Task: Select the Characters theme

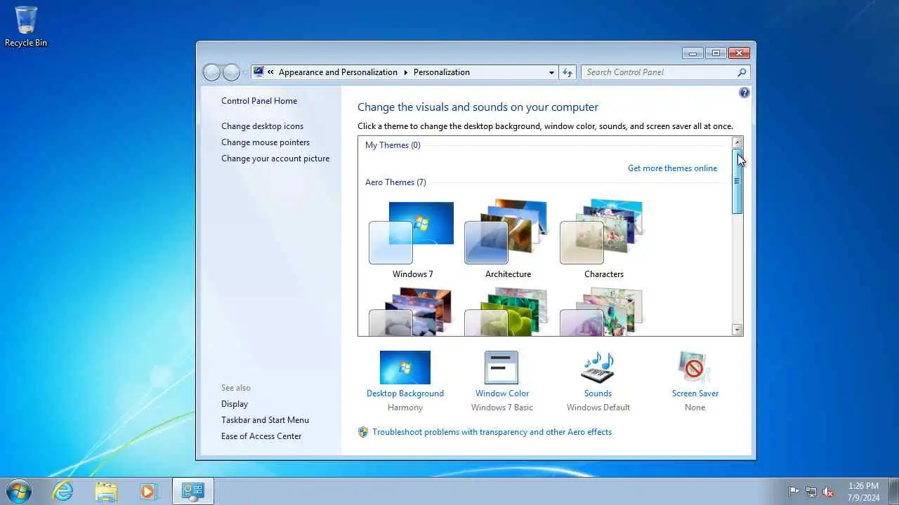Action: click(603, 240)
